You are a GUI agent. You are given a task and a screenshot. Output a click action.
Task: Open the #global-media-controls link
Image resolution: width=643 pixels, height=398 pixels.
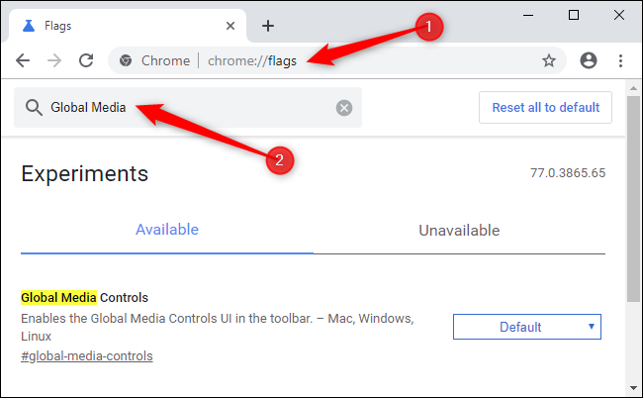click(87, 356)
